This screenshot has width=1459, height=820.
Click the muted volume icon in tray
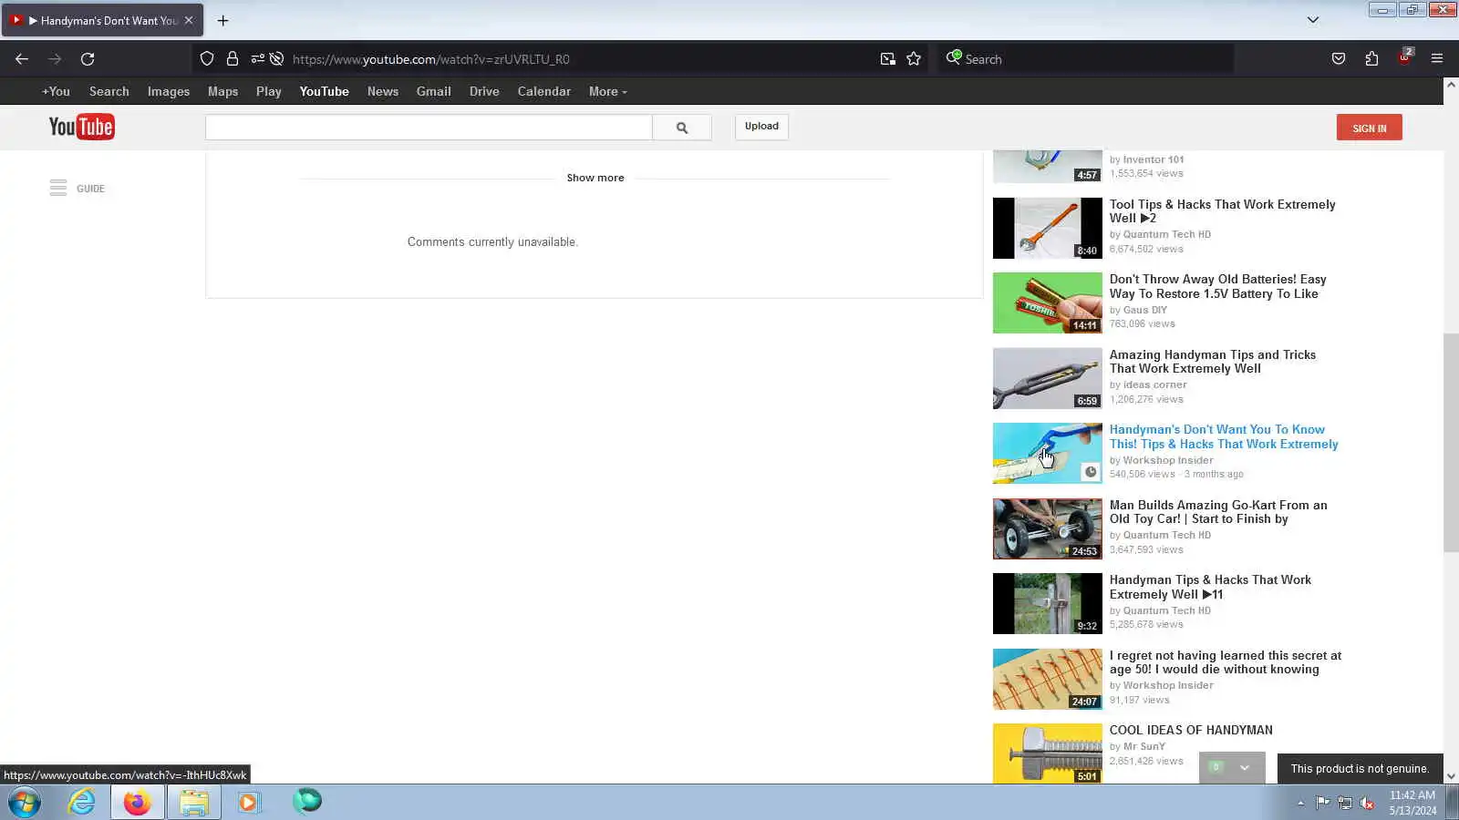pyautogui.click(x=1367, y=803)
